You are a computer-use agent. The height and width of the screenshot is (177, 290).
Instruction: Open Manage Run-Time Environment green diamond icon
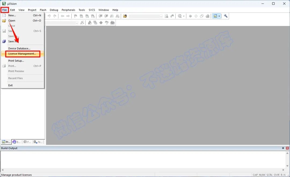coord(101,23)
